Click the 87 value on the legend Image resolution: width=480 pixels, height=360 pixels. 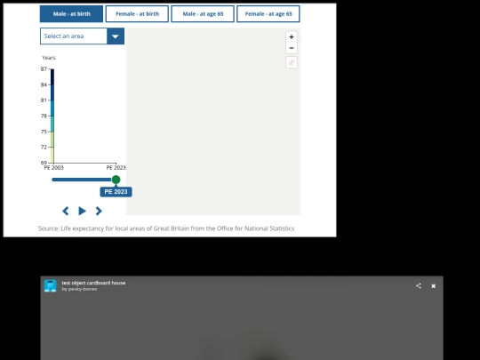[x=44, y=69]
